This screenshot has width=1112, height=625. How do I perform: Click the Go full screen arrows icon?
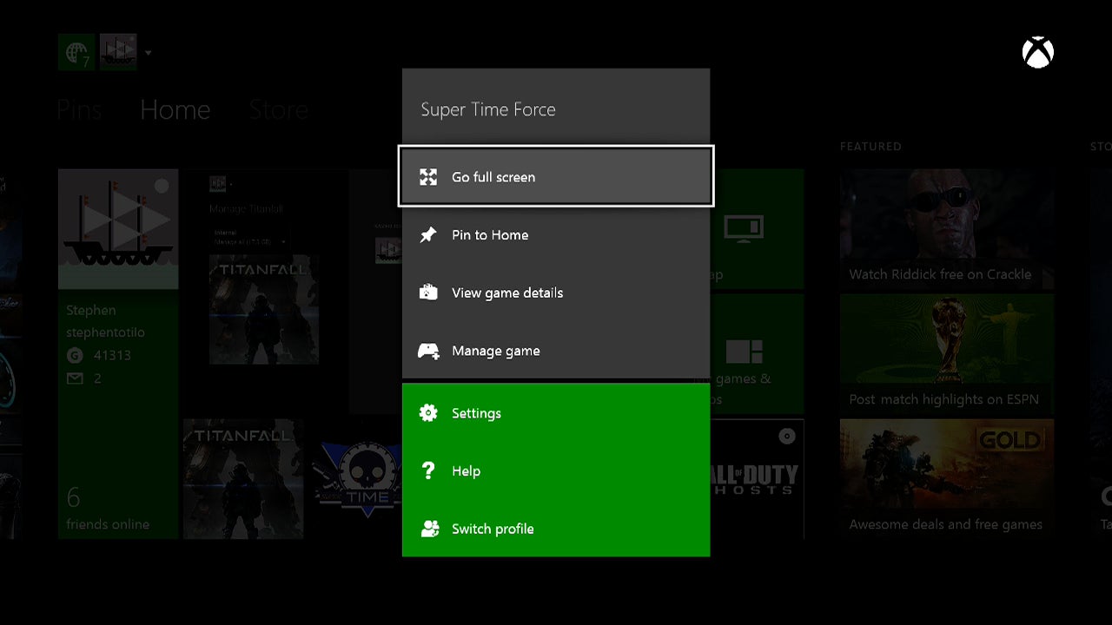point(428,177)
